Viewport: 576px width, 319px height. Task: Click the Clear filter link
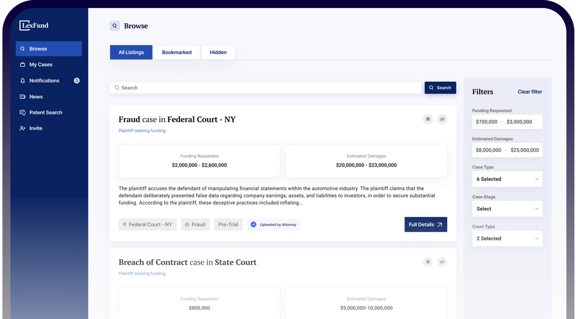point(530,92)
